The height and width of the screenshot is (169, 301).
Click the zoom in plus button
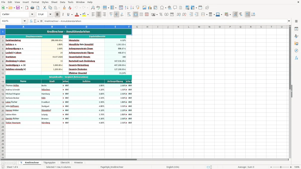(291, 167)
